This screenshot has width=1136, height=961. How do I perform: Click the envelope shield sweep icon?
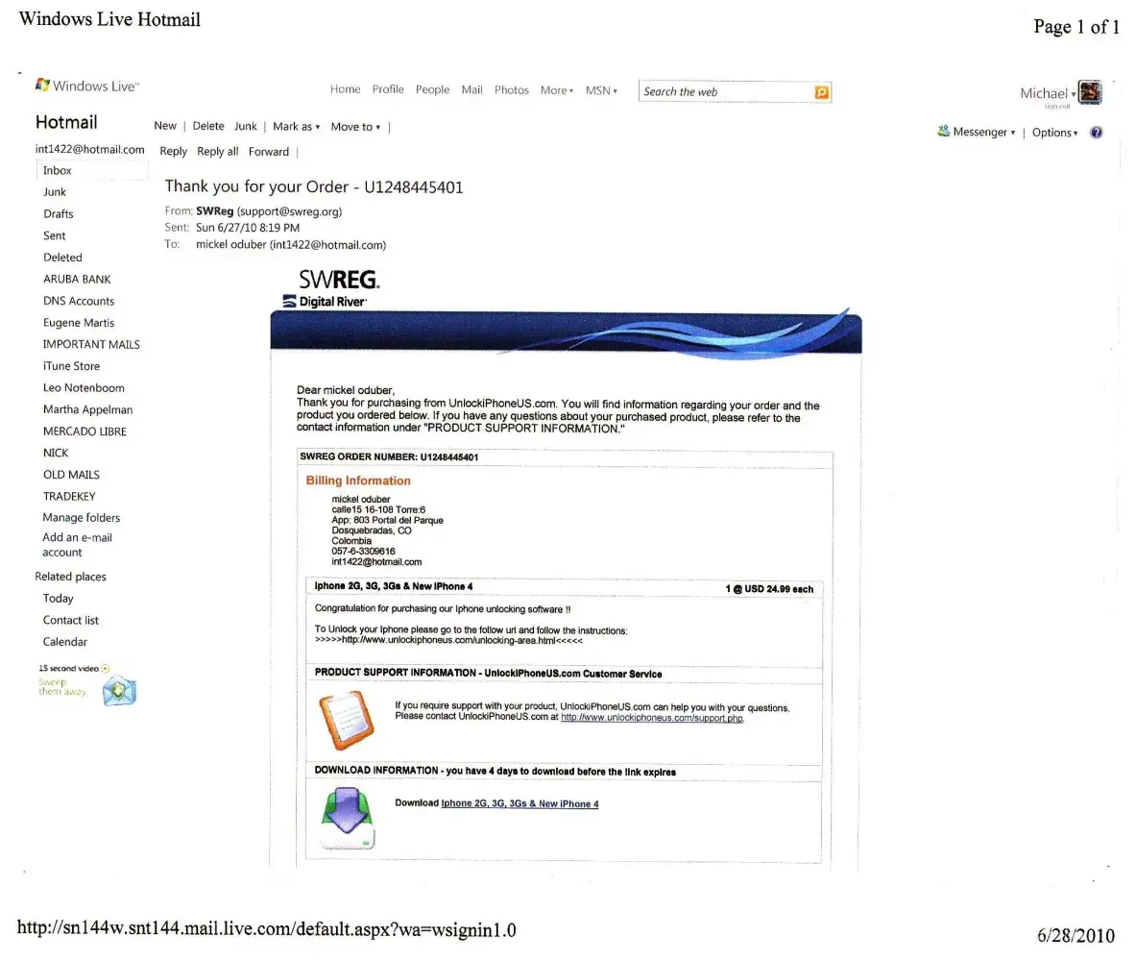pyautogui.click(x=119, y=690)
